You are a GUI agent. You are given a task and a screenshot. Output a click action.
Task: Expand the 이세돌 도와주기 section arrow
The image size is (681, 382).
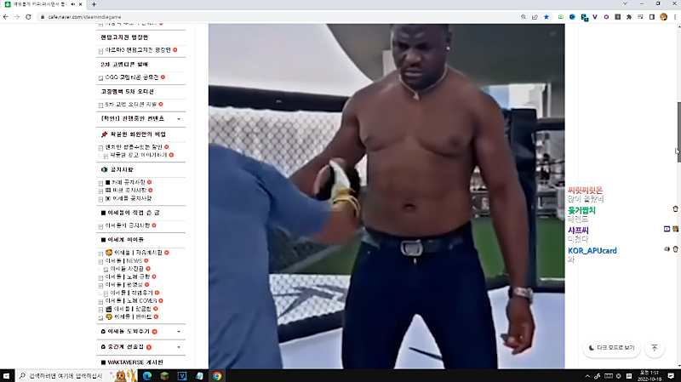[x=179, y=332]
